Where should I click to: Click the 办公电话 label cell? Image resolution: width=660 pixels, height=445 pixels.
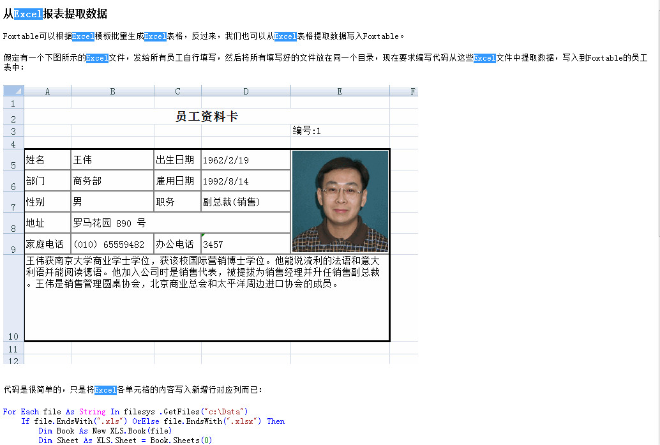tap(177, 244)
